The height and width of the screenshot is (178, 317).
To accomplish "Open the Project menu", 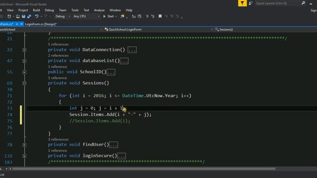I will [x=23, y=10].
